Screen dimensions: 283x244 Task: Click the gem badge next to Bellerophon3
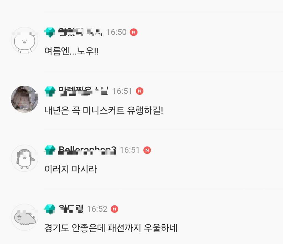pyautogui.click(x=50, y=150)
